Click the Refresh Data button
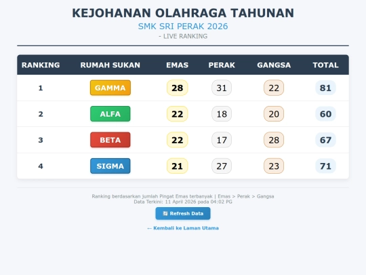 pos(183,213)
